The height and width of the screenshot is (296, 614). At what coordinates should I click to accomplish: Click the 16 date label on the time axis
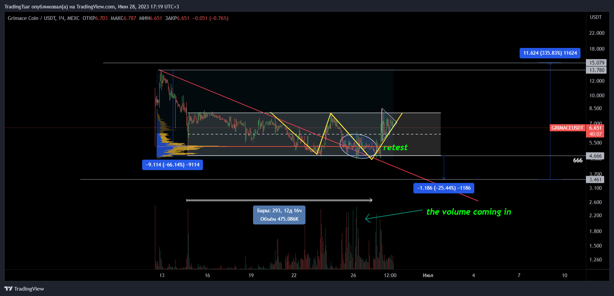[207, 275]
